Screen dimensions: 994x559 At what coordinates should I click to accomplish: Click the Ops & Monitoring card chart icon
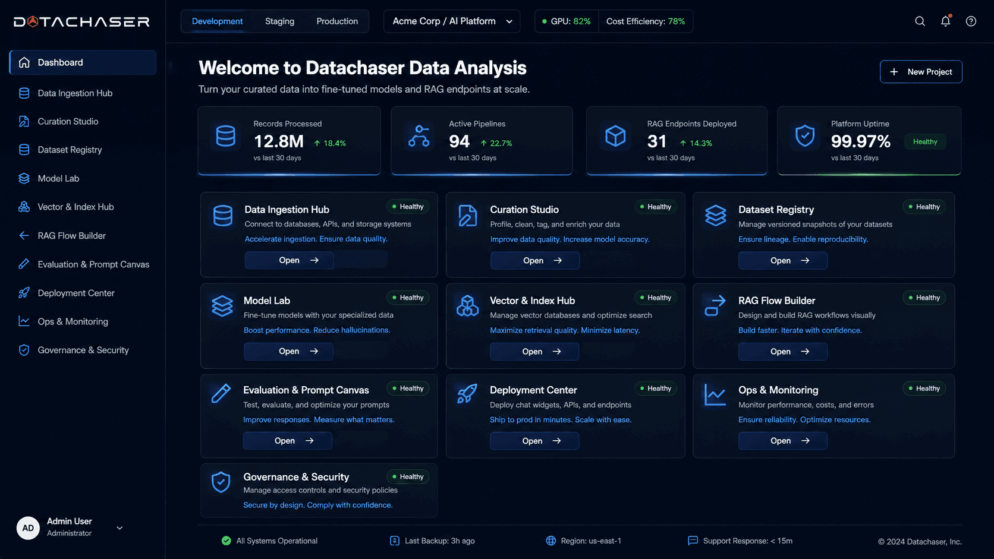pos(715,394)
